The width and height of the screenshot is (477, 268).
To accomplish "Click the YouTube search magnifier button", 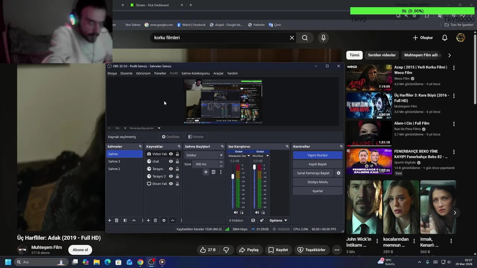I will pos(305,38).
